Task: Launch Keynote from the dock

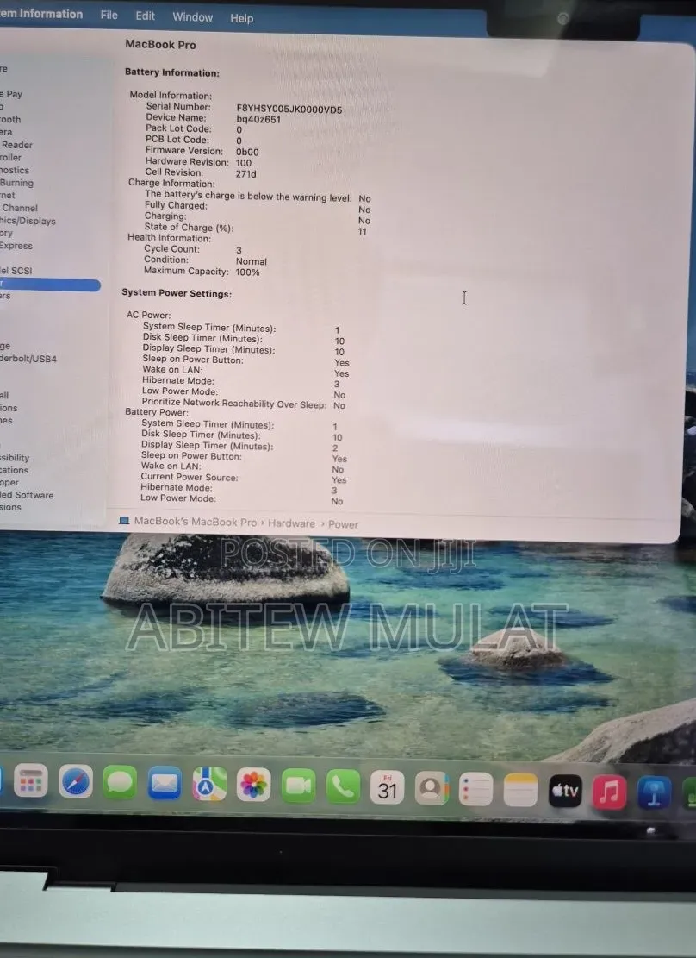Action: (654, 793)
